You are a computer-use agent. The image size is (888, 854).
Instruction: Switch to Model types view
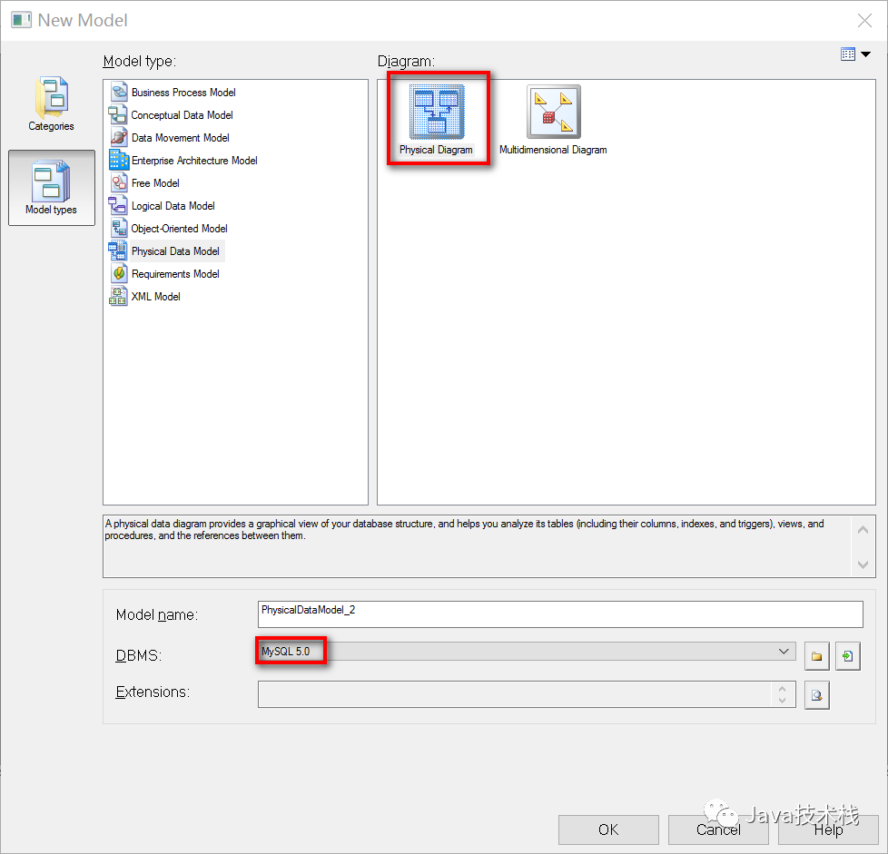point(52,187)
